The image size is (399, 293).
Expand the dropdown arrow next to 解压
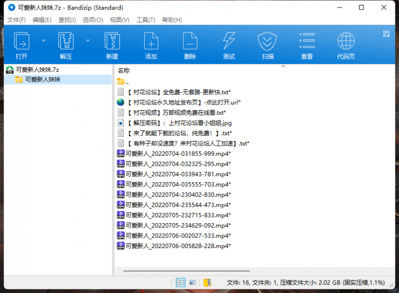coord(88,40)
